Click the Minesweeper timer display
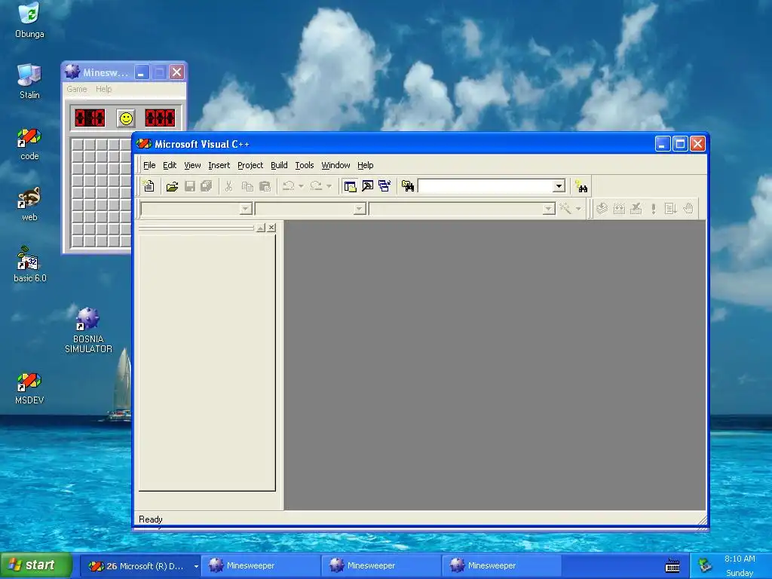 pyautogui.click(x=160, y=118)
